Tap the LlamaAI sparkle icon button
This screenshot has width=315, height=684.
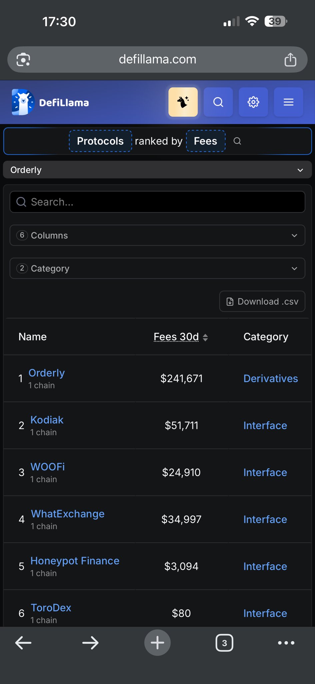(x=183, y=102)
